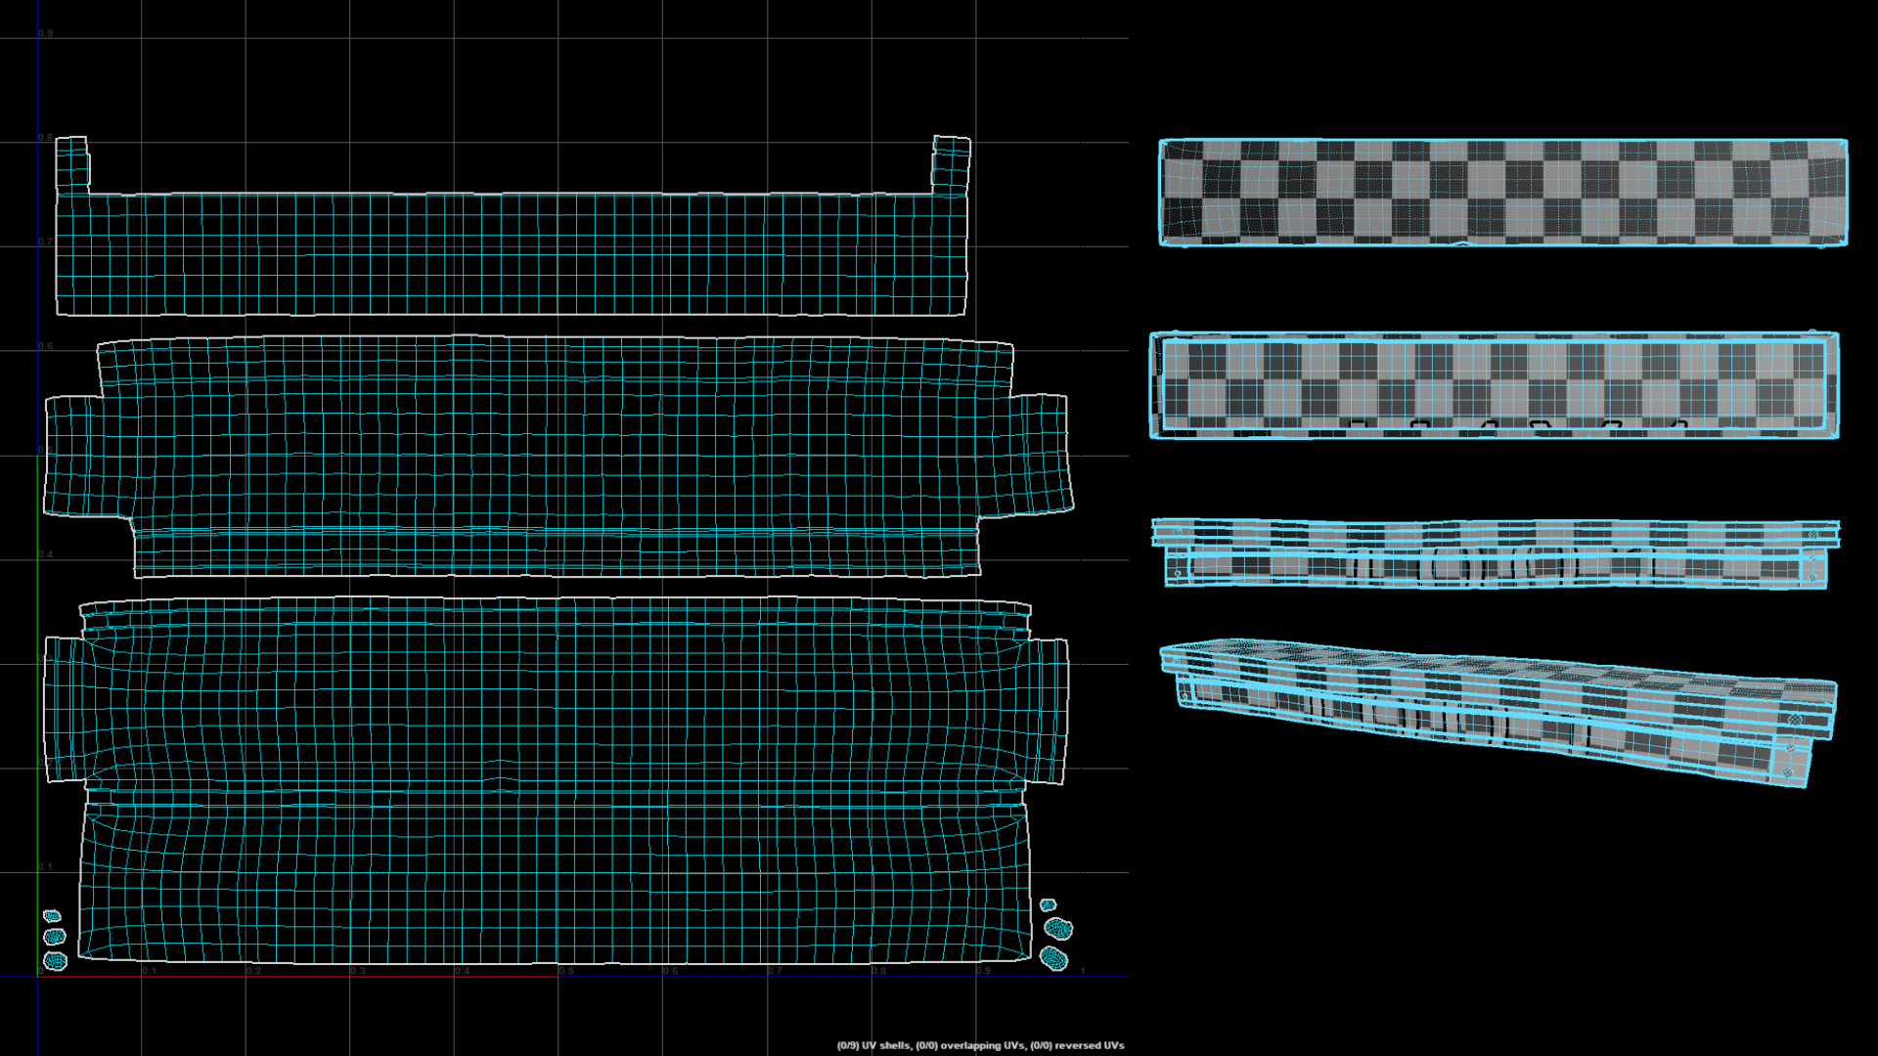The image size is (1878, 1056).
Task: Select the middle UV shell with side flaps
Action: pyautogui.click(x=558, y=456)
